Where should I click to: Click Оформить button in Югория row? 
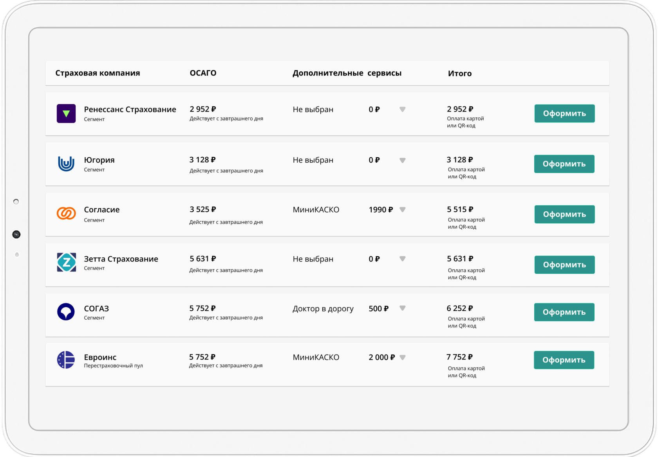click(x=564, y=164)
